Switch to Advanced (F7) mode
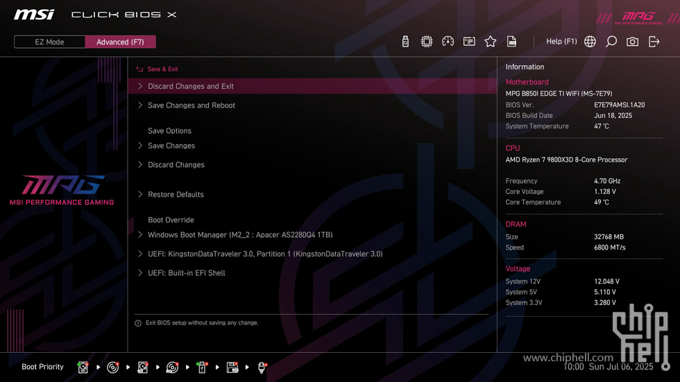This screenshot has height=382, width=680. pos(120,42)
